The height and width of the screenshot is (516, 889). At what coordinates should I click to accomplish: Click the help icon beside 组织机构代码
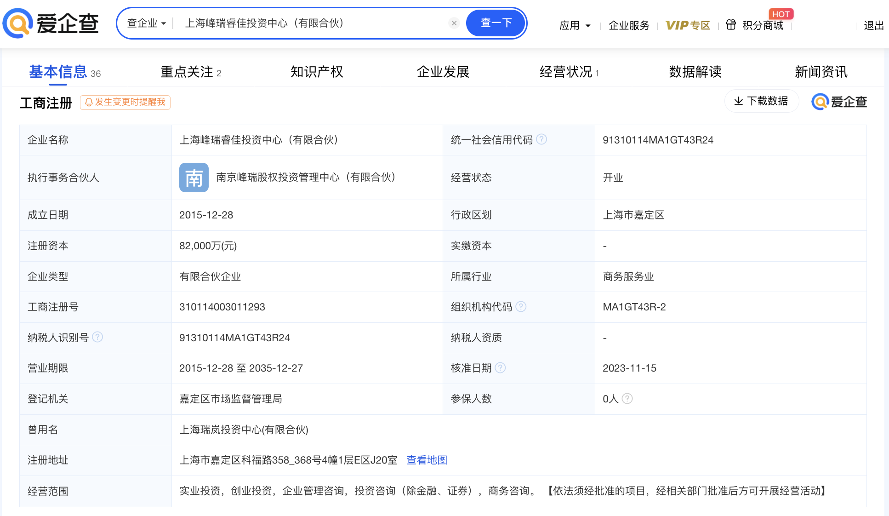click(x=521, y=306)
